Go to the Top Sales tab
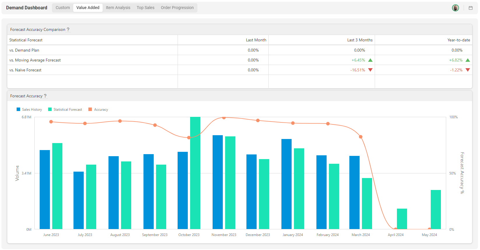 point(146,8)
